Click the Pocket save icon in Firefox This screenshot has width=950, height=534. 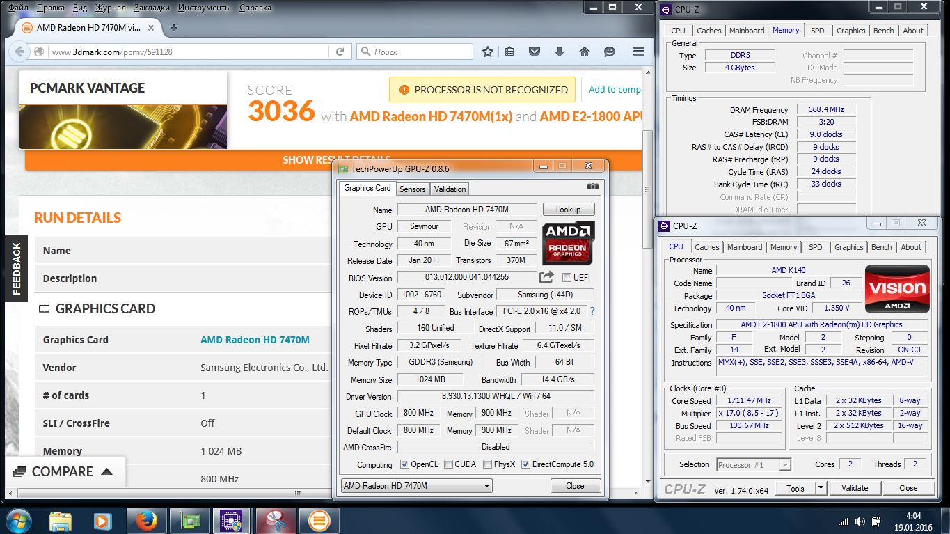pos(535,52)
